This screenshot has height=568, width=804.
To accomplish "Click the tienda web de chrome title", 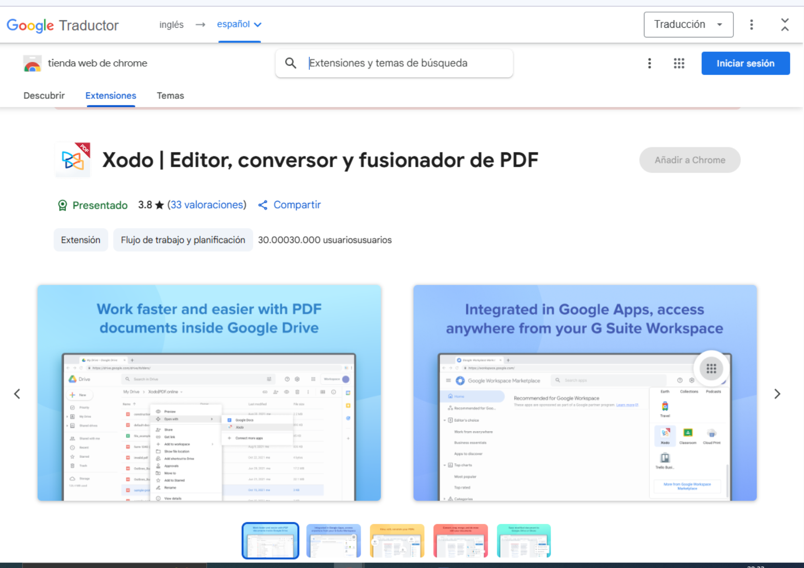I will (x=97, y=63).
